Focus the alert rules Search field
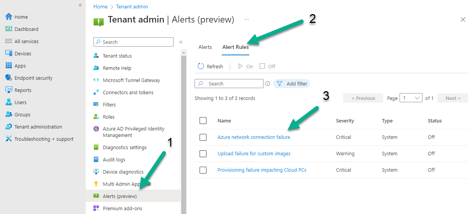 pyautogui.click(x=229, y=84)
